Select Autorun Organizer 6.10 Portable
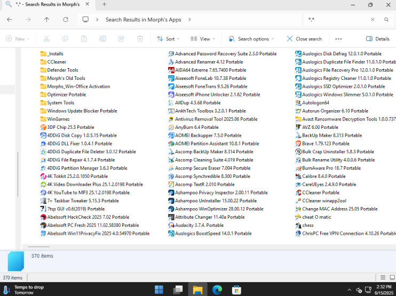396x296 pixels. tap(332, 111)
